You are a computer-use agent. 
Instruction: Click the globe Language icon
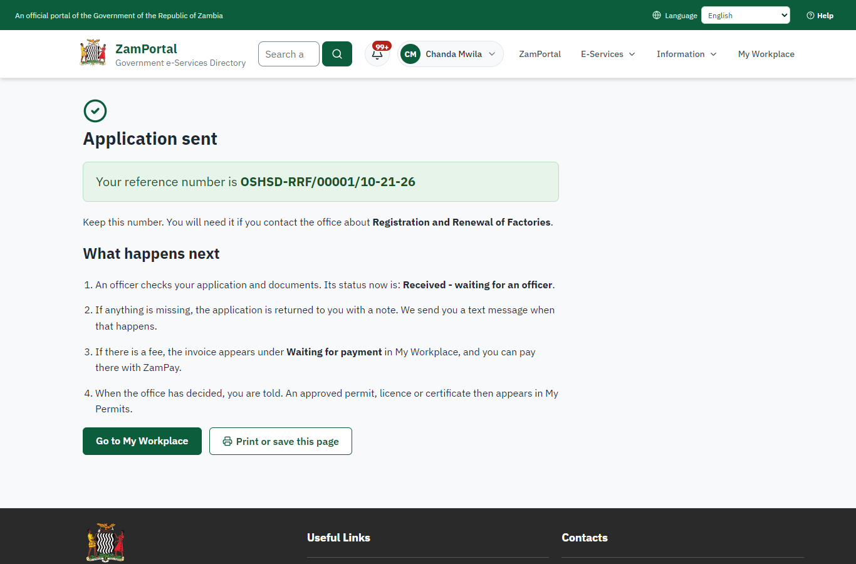(x=657, y=15)
